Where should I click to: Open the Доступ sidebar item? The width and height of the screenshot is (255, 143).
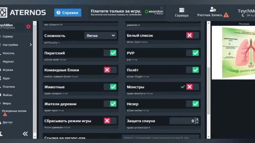pos(8,122)
